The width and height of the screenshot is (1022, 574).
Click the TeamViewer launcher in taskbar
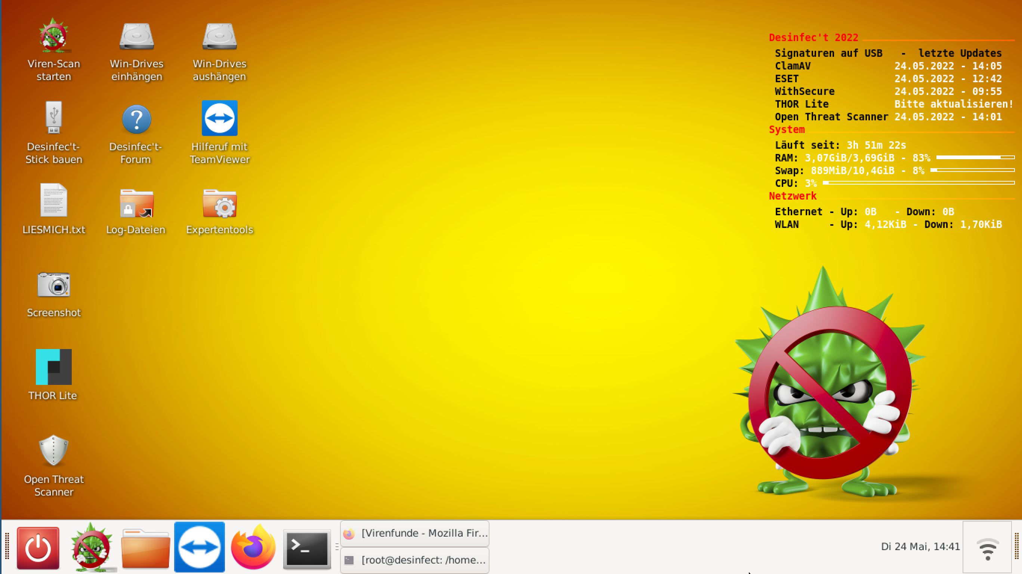[x=200, y=547]
